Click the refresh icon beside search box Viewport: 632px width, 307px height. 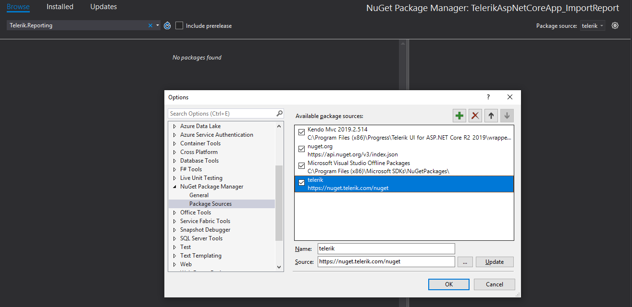(x=167, y=25)
